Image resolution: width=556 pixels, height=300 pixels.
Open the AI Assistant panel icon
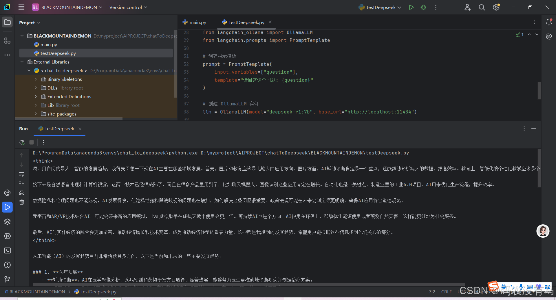pyautogui.click(x=549, y=37)
